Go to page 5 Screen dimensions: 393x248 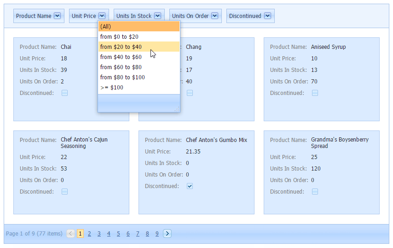(118, 234)
